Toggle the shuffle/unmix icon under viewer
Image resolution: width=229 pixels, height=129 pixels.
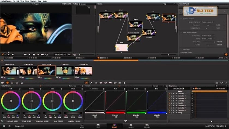point(8,55)
